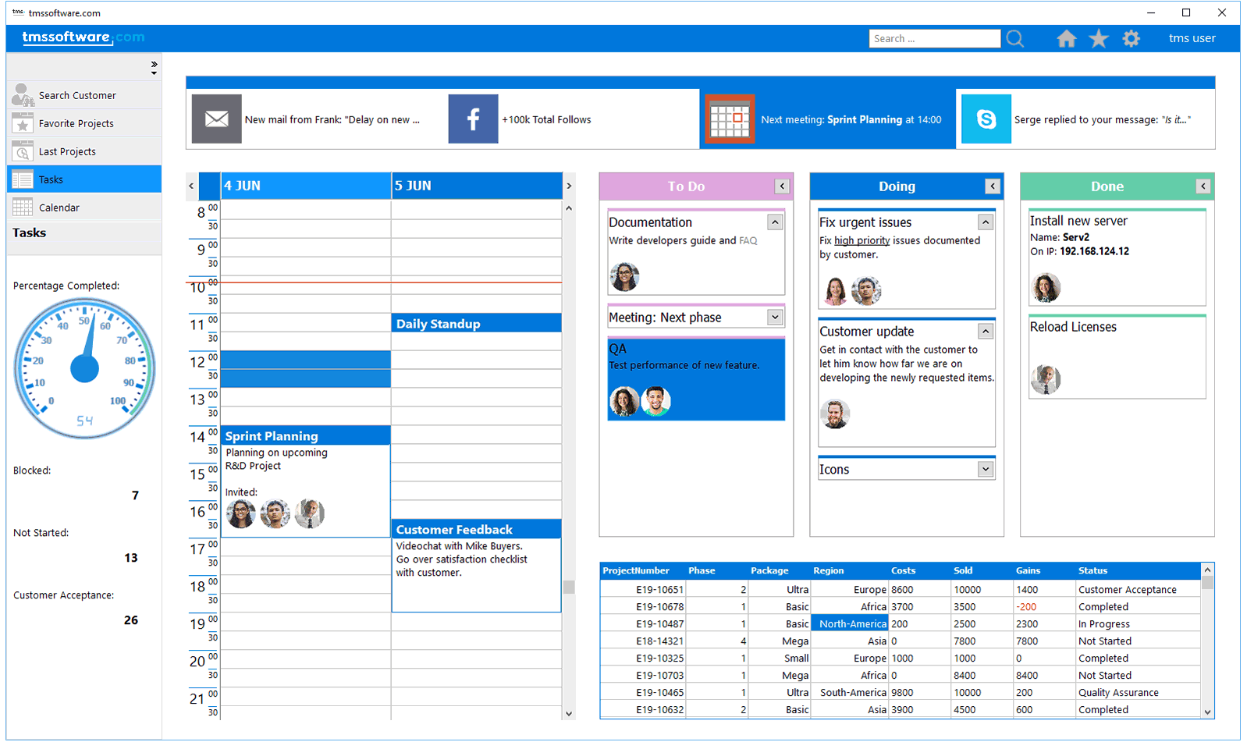1247x742 pixels.
Task: Click the percentage completed gauge
Action: pos(84,368)
